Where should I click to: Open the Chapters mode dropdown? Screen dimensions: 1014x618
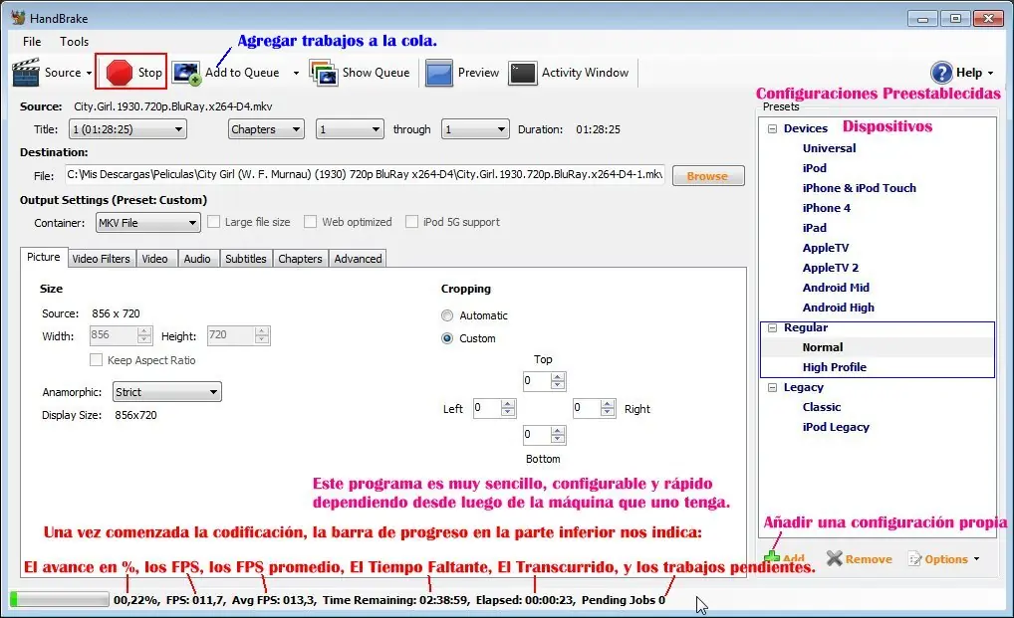point(266,129)
